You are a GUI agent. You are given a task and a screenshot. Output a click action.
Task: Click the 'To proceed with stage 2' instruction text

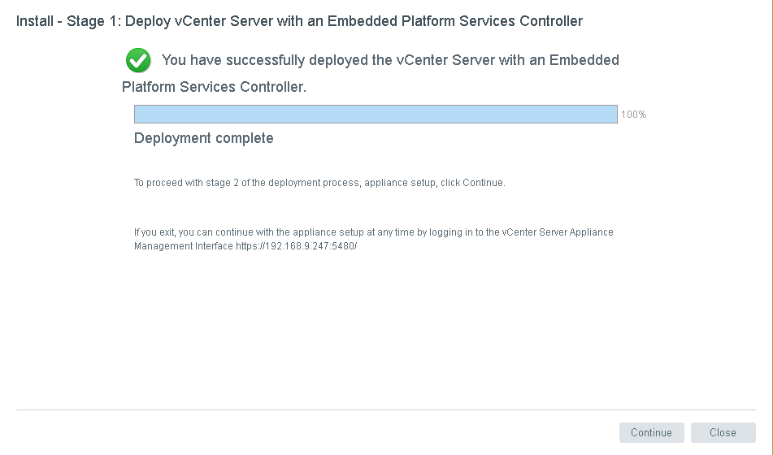pyautogui.click(x=319, y=183)
